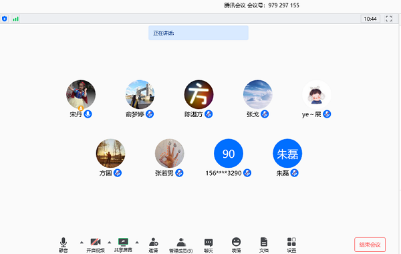Toggle ye~展's muted microphone icon
401x254 pixels.
point(327,114)
